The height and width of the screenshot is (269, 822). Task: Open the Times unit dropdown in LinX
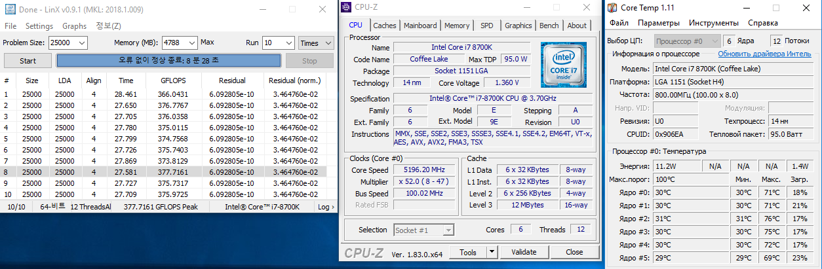click(317, 42)
